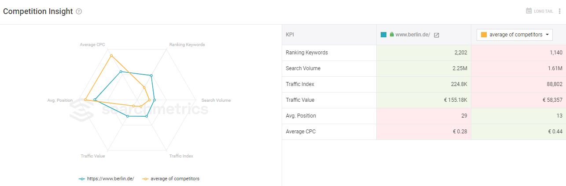Screen dimensions: 566x186
Task: Click the orange swatch in competitors dropdown
Action: coord(484,35)
